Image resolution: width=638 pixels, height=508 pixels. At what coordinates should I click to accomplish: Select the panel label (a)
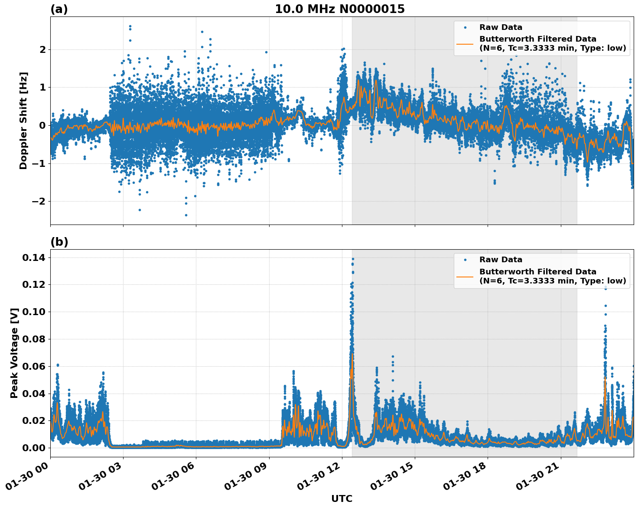point(59,8)
